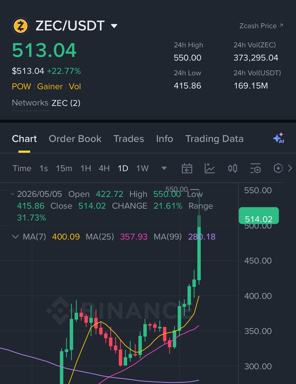Switch to the Order Book tab
Screen dimensions: 296x384
point(75,139)
